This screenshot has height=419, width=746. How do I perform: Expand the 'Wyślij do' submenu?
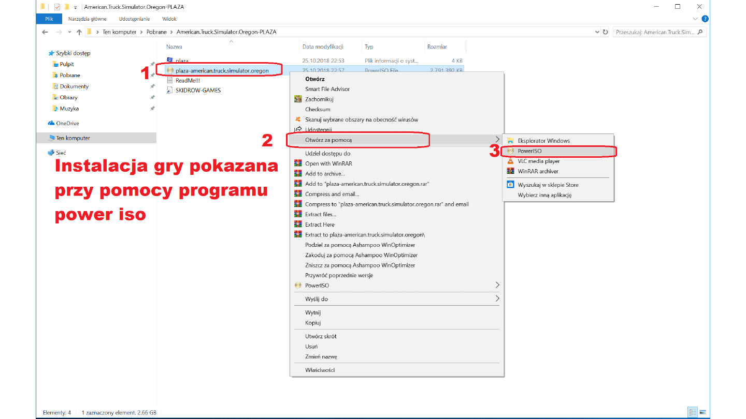497,298
